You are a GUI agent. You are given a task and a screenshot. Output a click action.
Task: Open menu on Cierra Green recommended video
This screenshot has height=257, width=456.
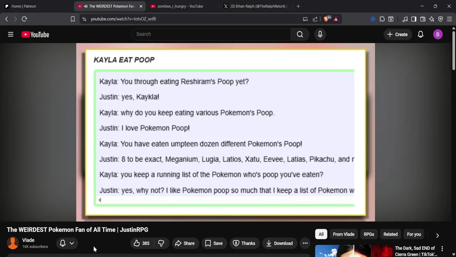pos(442,248)
